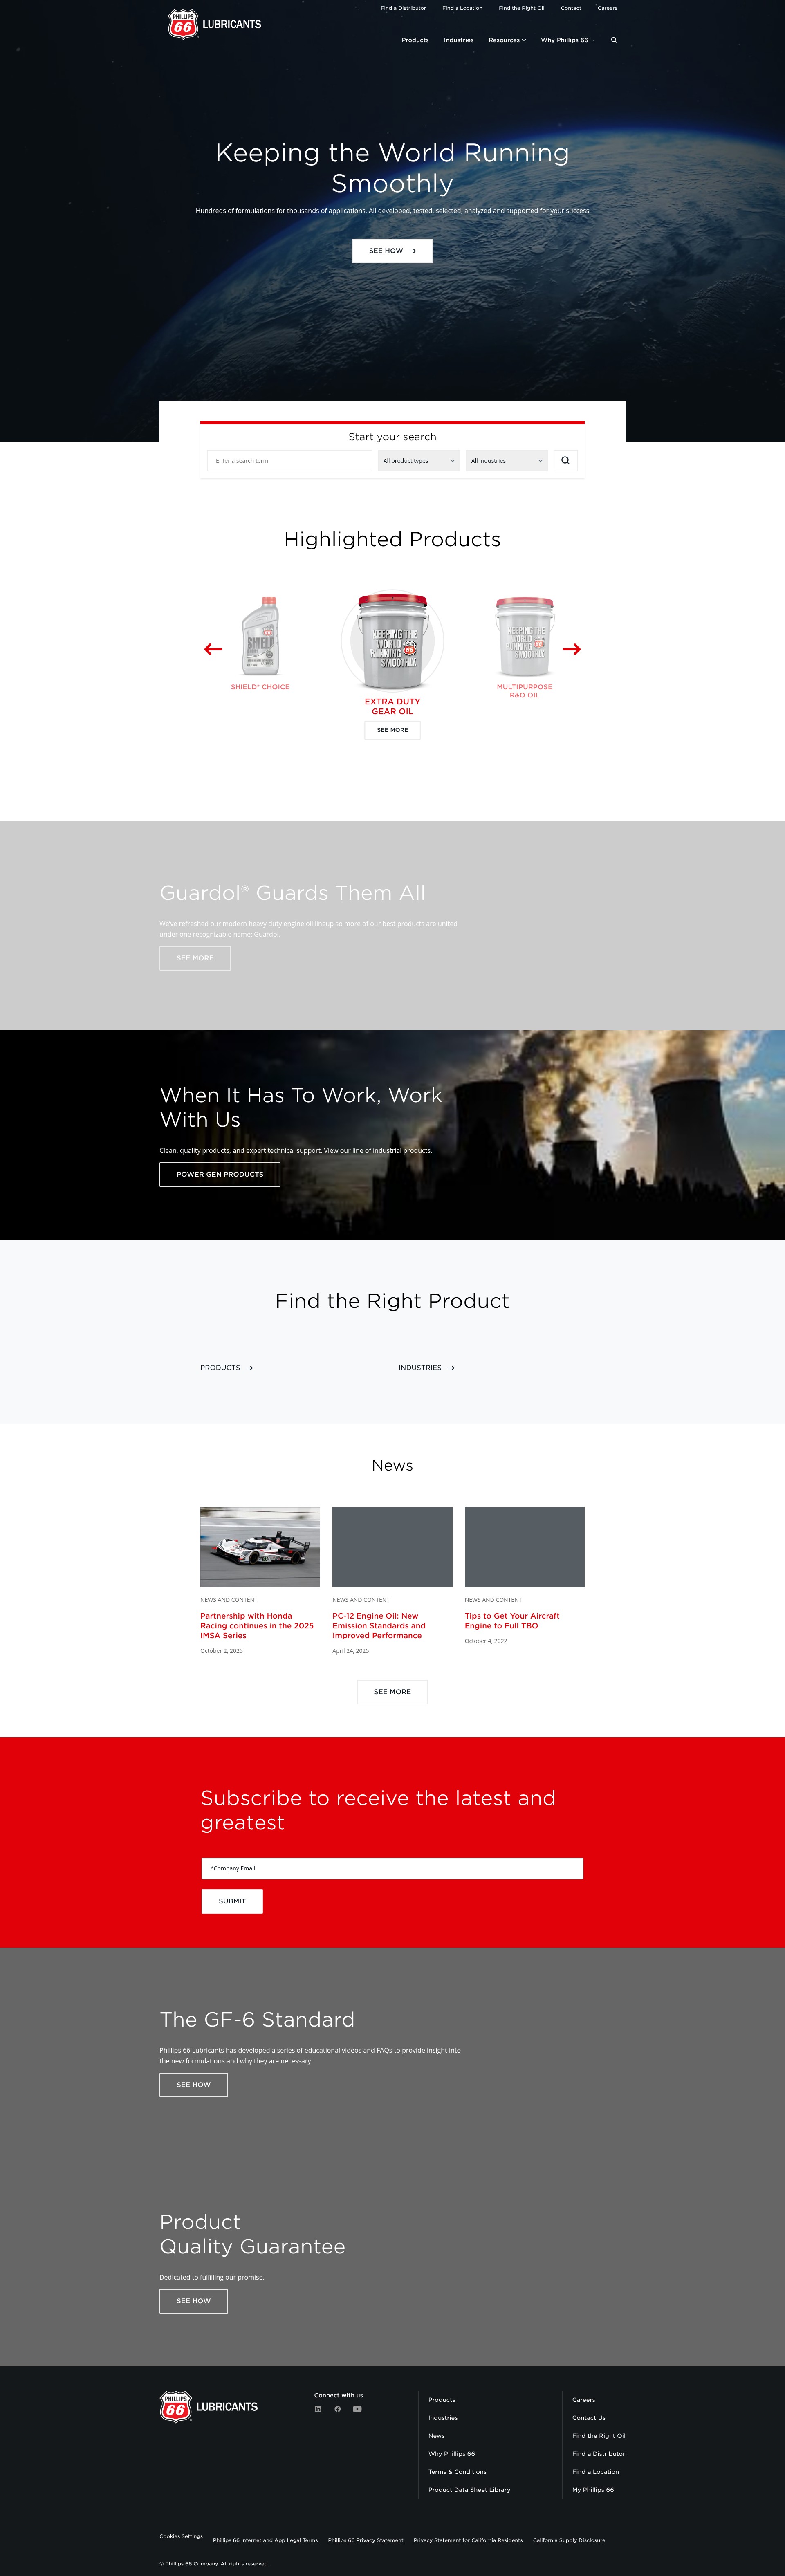Open Find a Distributor top link
Image resolution: width=785 pixels, height=2576 pixels.
tap(403, 8)
